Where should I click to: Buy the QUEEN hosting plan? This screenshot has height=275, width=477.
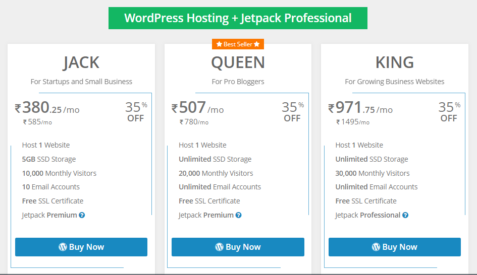tap(238, 247)
